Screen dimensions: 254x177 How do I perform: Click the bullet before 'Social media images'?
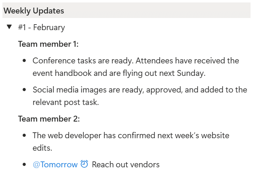click(x=24, y=90)
